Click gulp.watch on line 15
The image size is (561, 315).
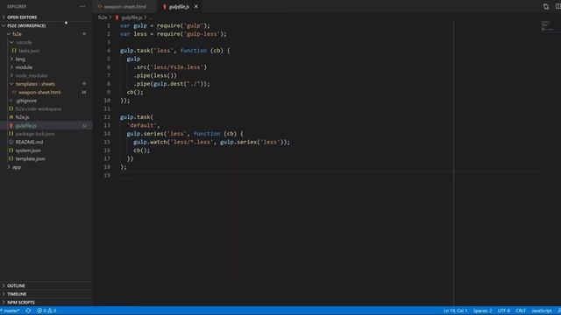(150, 142)
